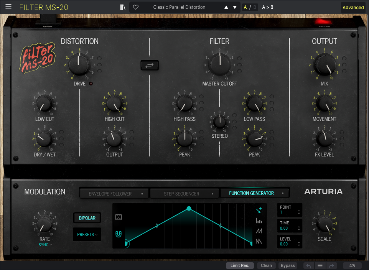
Task: Click the Advanced button
Action: [x=353, y=7]
